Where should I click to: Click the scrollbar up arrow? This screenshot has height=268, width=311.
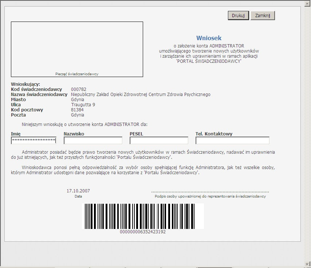tap(308, 4)
